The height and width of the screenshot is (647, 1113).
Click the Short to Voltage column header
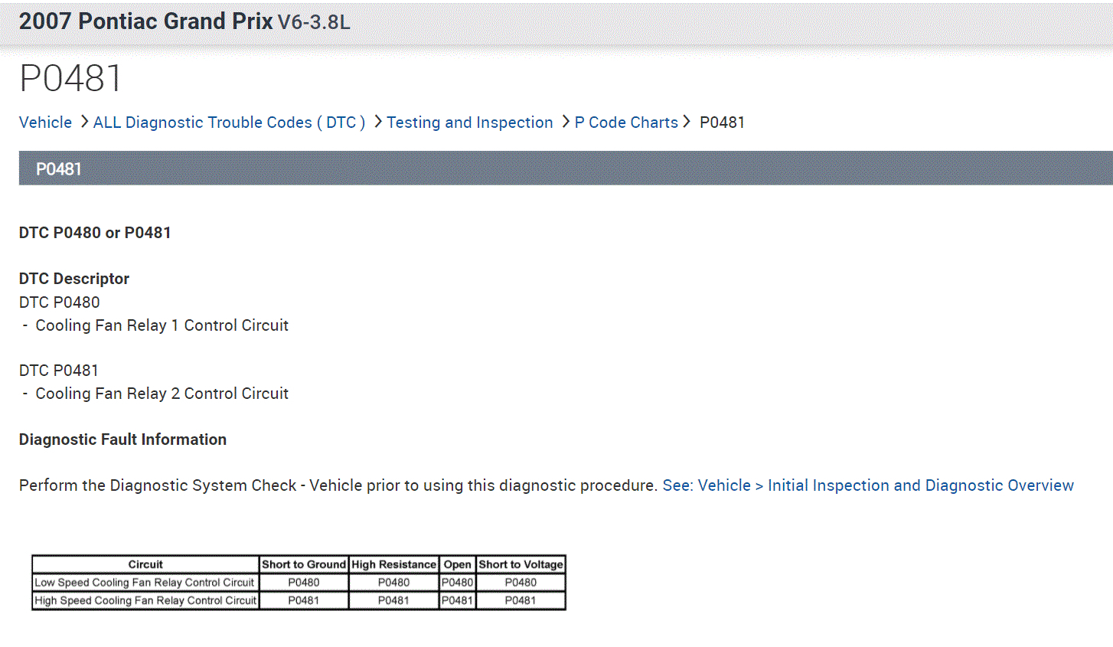tap(521, 565)
